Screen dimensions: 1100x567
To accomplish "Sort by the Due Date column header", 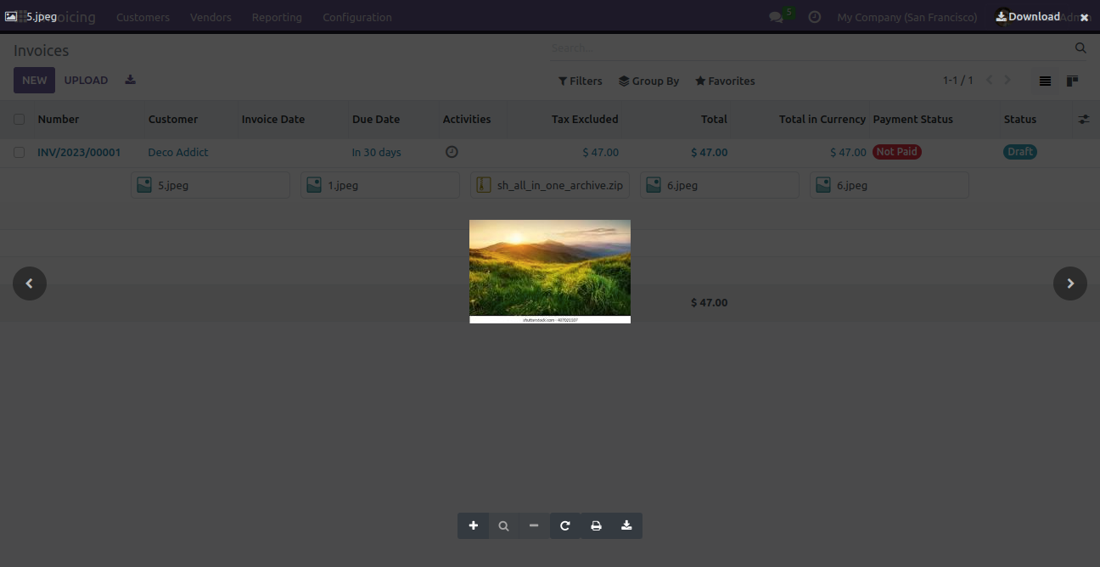I will (376, 120).
